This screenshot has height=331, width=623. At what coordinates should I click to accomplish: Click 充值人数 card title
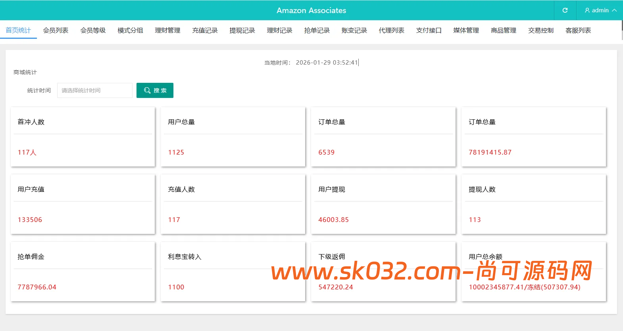click(181, 189)
